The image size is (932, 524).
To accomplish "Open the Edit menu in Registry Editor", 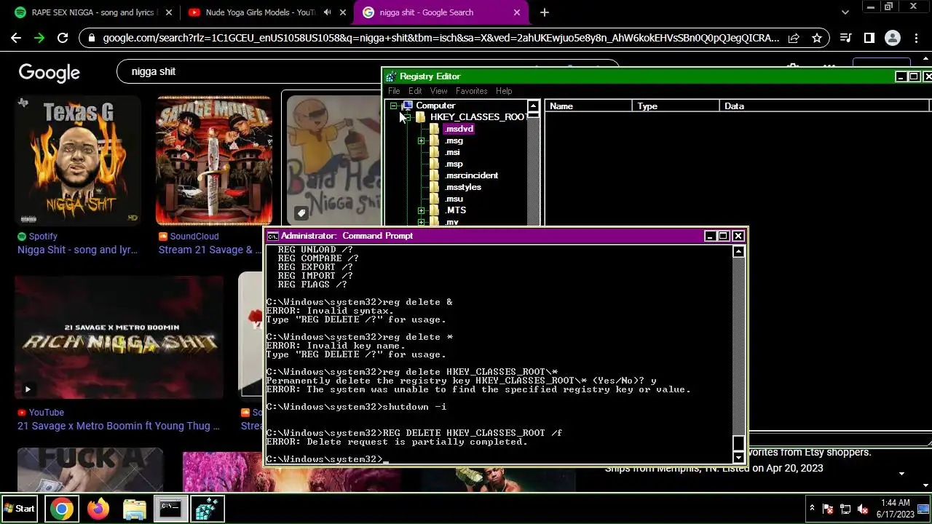I will (415, 91).
